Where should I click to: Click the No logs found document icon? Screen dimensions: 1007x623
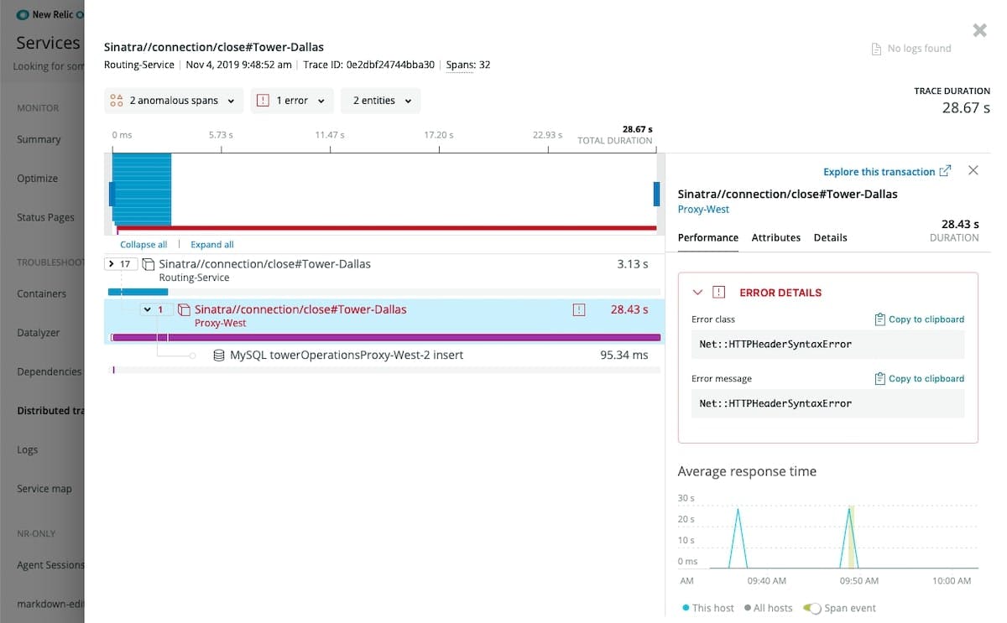[x=876, y=49]
